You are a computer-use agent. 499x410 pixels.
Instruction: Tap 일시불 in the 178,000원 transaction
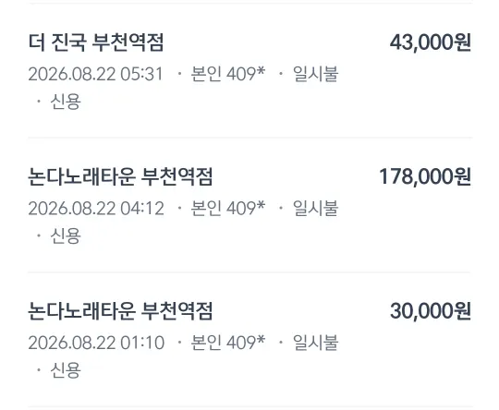pos(315,209)
